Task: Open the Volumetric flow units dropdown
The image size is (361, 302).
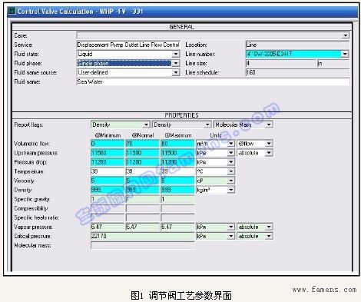Action: pyautogui.click(x=231, y=144)
